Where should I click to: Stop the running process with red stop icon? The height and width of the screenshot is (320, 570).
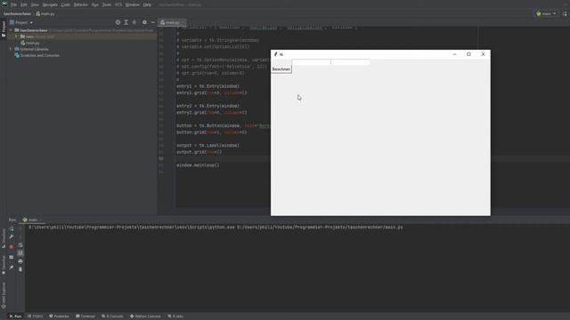point(12,247)
